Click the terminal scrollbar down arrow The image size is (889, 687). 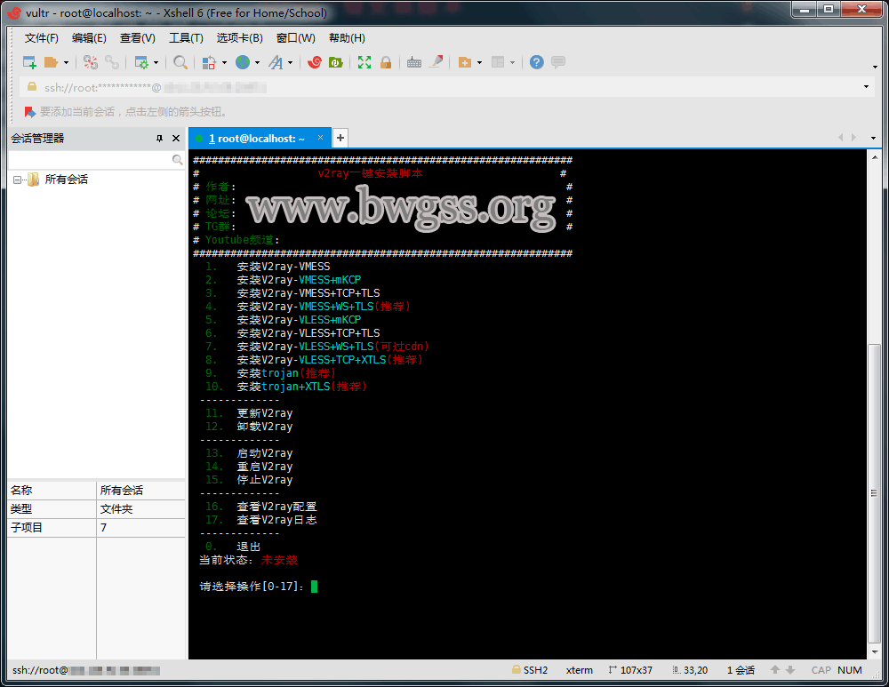click(874, 651)
